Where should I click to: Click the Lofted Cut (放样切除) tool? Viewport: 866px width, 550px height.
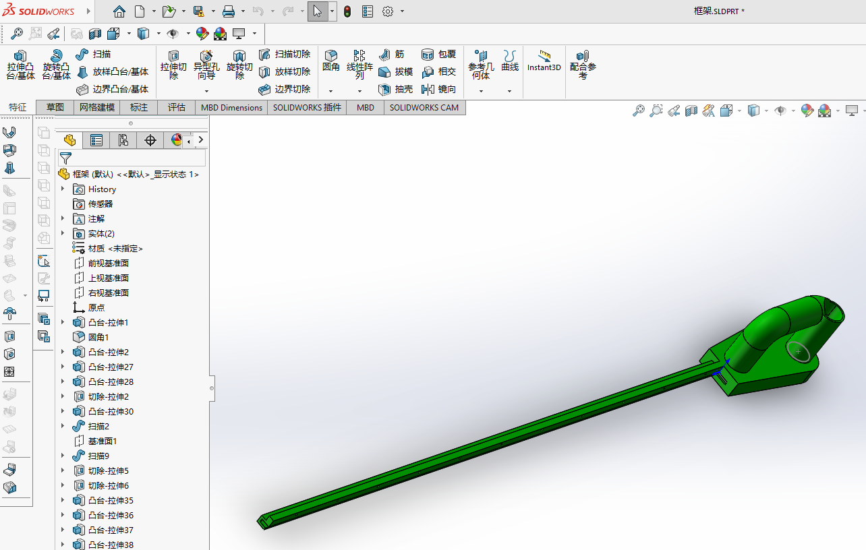click(285, 72)
